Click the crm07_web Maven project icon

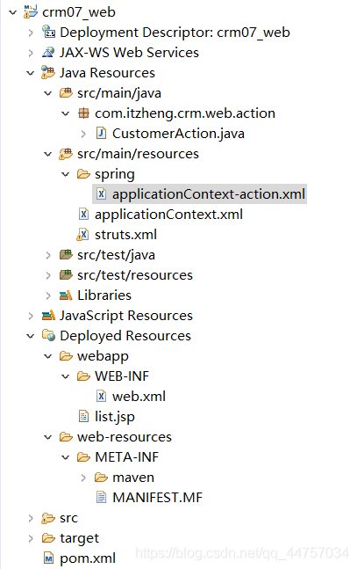point(31,12)
